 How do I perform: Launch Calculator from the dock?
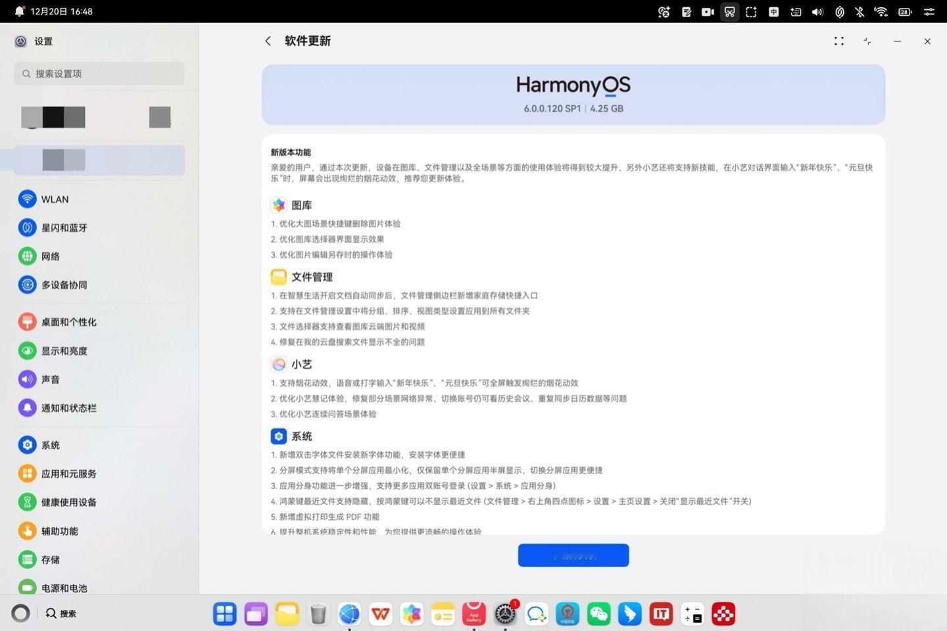point(692,614)
